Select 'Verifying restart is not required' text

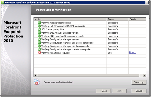[55, 53]
